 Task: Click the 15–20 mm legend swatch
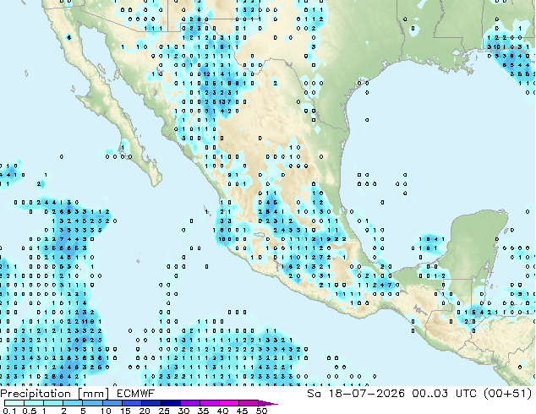click(132, 403)
